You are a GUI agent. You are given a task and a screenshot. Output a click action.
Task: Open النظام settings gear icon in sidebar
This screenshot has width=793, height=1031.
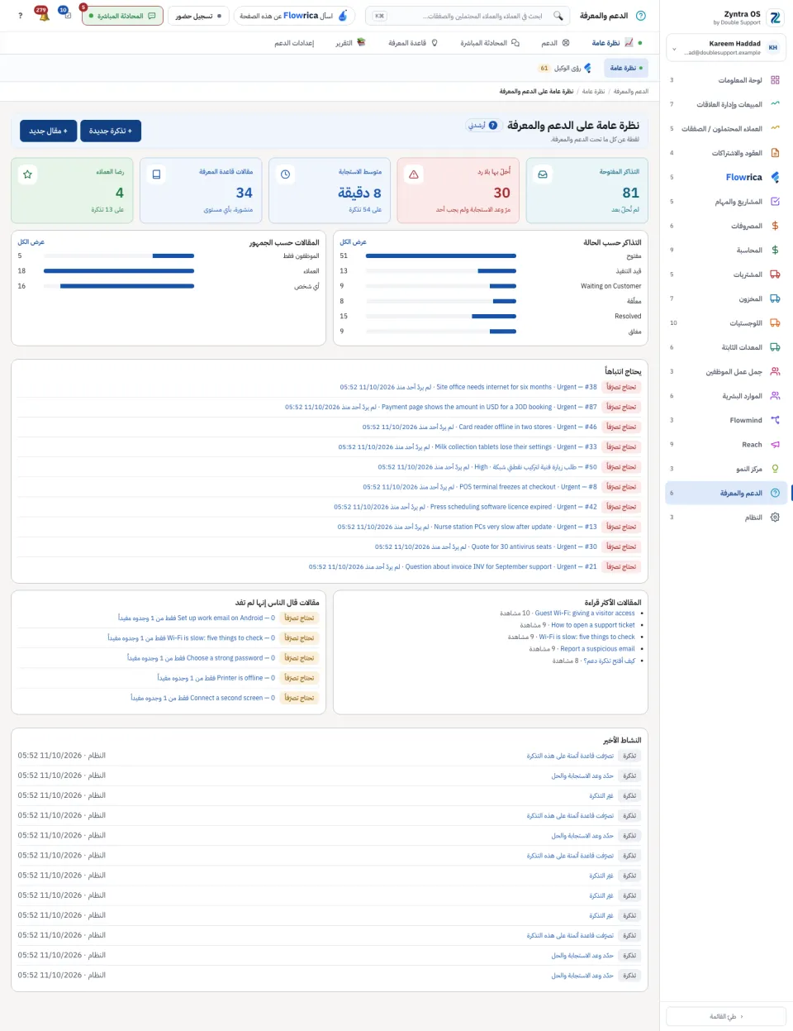coord(775,518)
